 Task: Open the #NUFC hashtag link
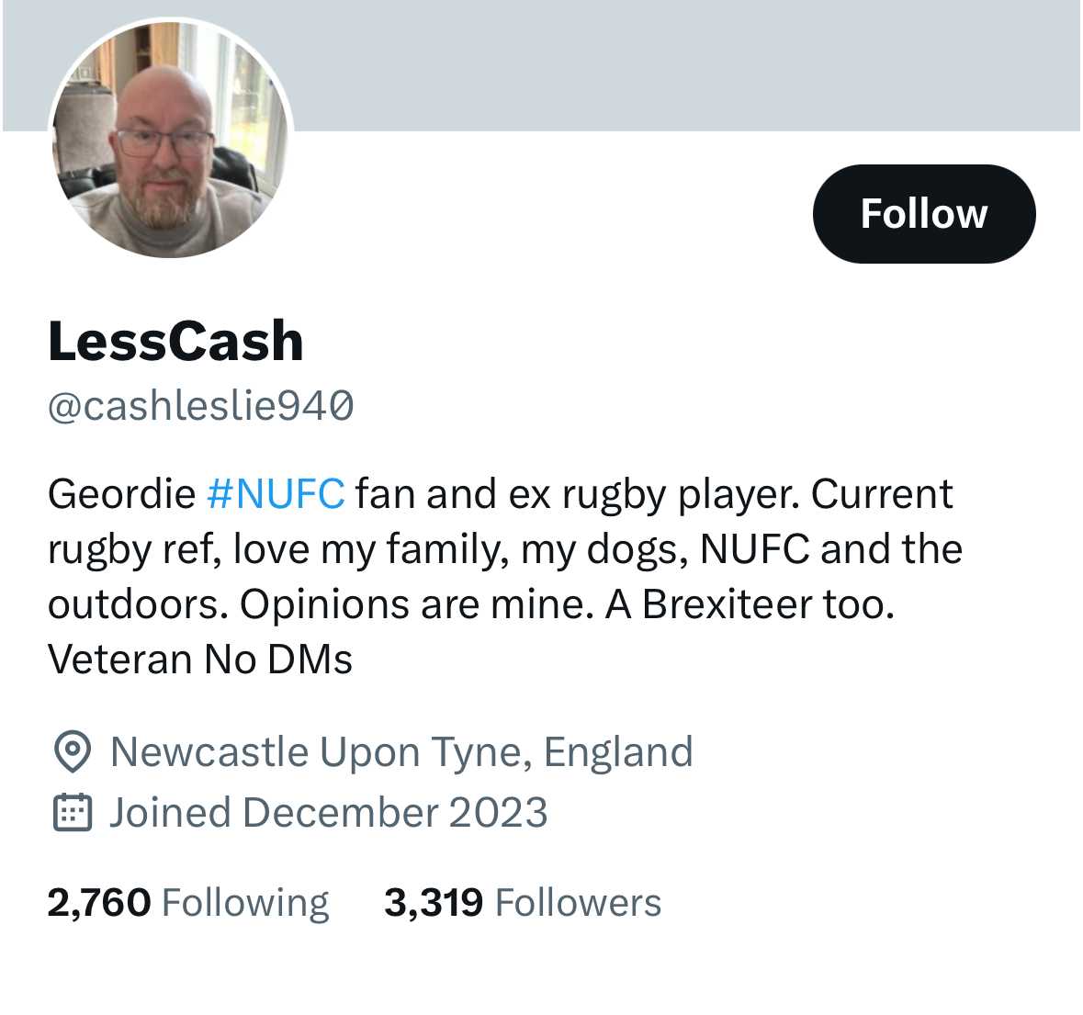[276, 493]
